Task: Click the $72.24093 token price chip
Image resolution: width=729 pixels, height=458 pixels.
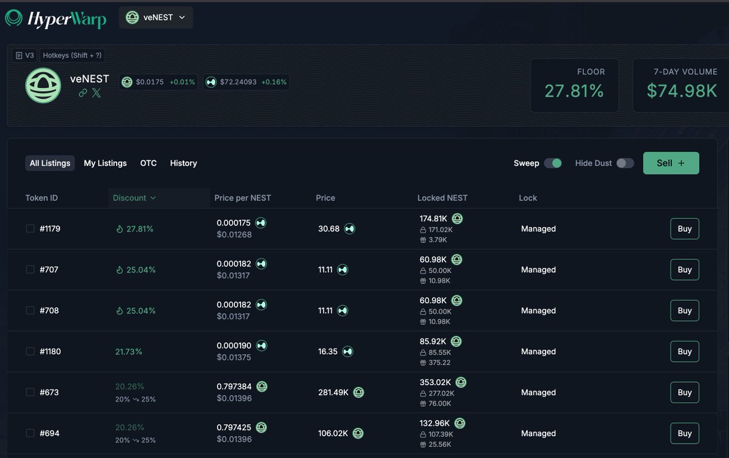Action: (246, 82)
